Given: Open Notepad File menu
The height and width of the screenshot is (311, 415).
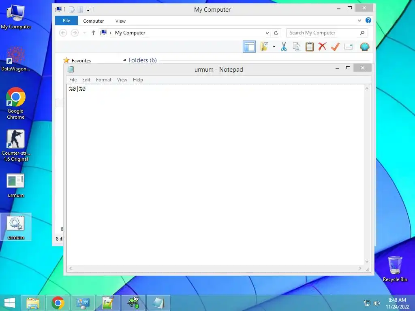Looking at the screenshot, I should point(73,80).
